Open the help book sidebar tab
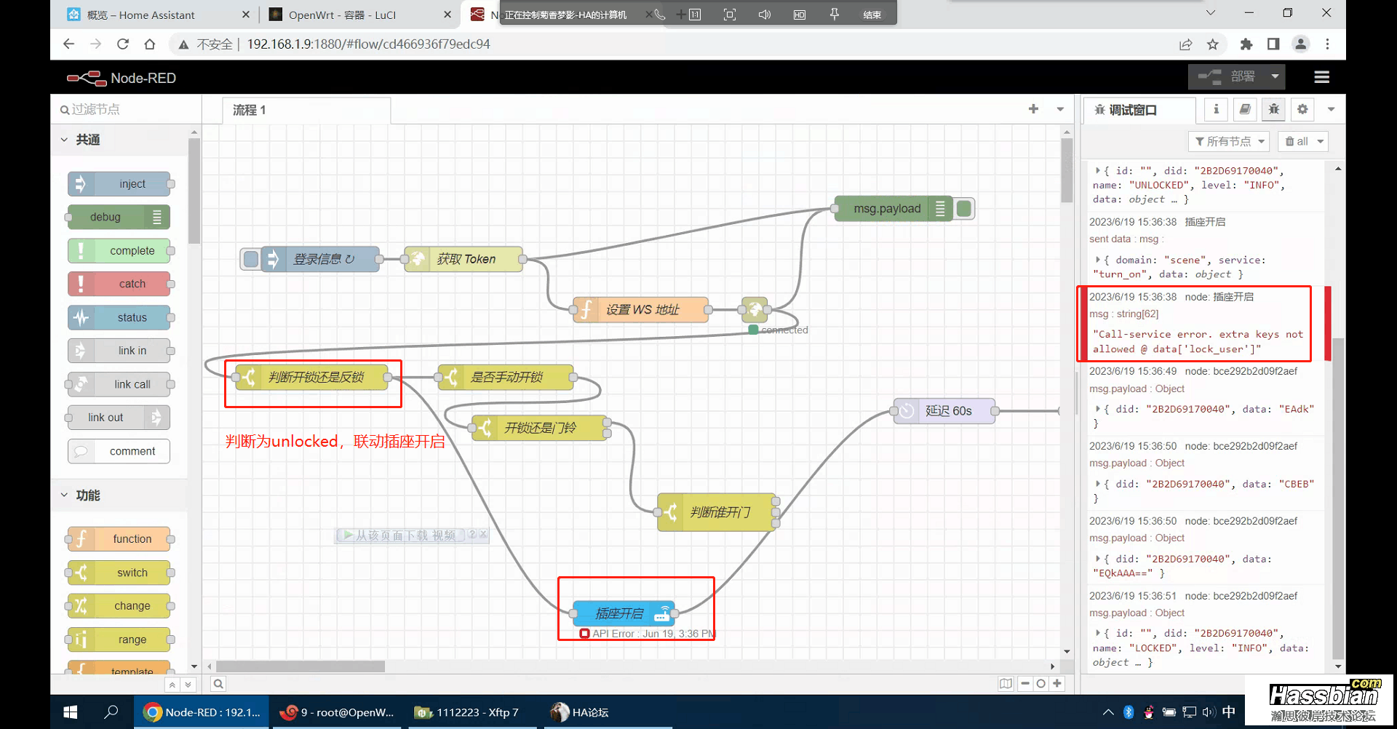This screenshot has width=1397, height=729. 1245,109
